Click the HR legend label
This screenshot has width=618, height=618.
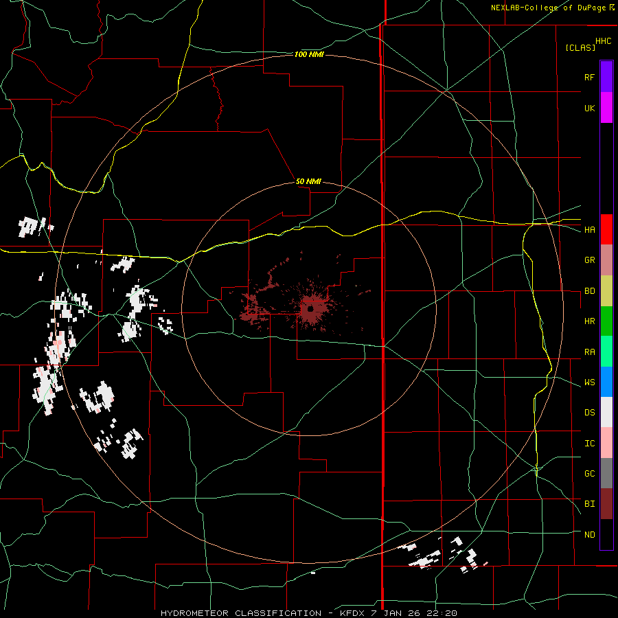pyautogui.click(x=589, y=321)
